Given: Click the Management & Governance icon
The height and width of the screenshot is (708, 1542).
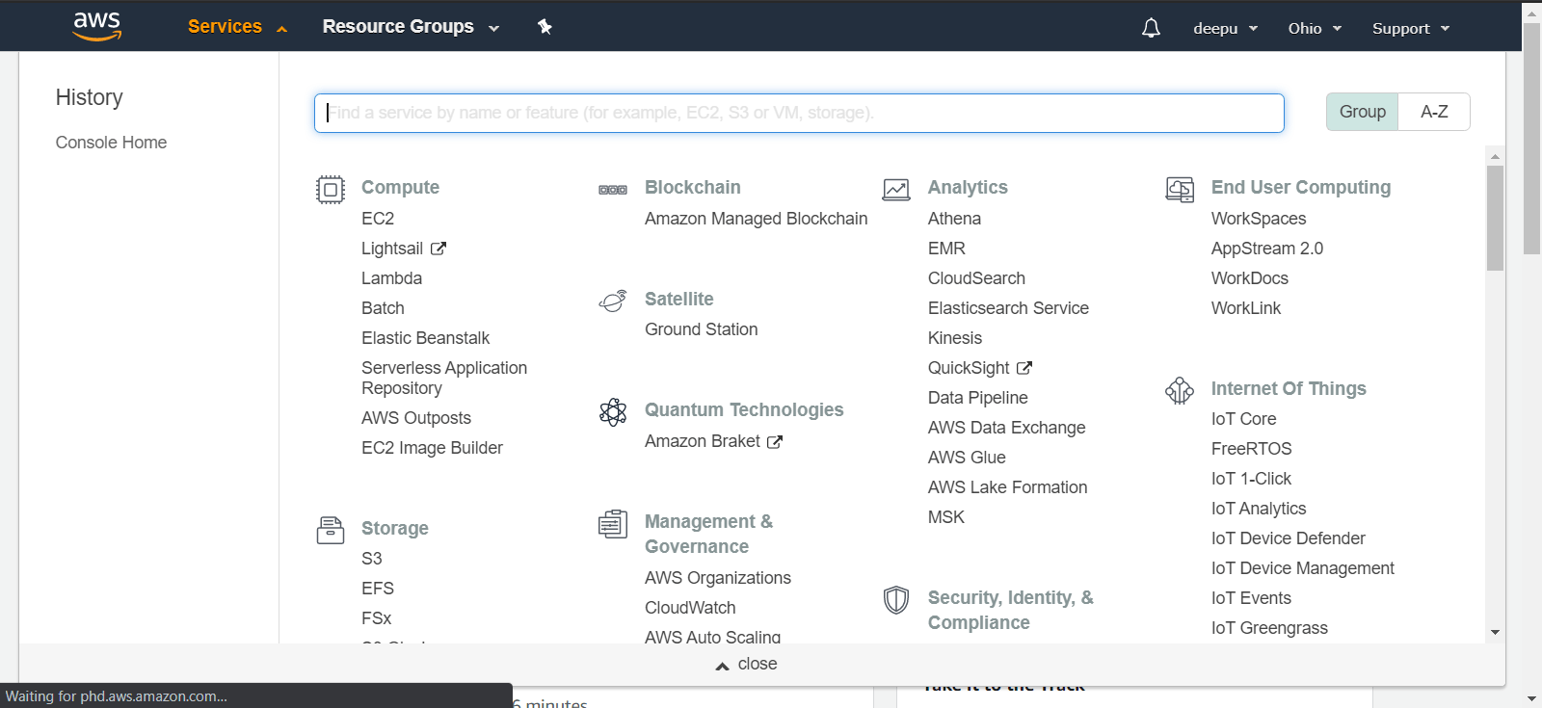Looking at the screenshot, I should [x=613, y=524].
